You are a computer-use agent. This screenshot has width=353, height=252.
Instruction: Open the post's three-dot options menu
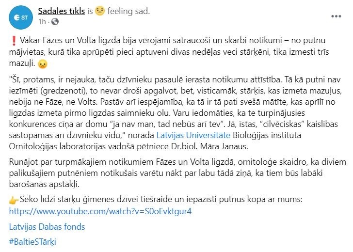pyautogui.click(x=336, y=16)
